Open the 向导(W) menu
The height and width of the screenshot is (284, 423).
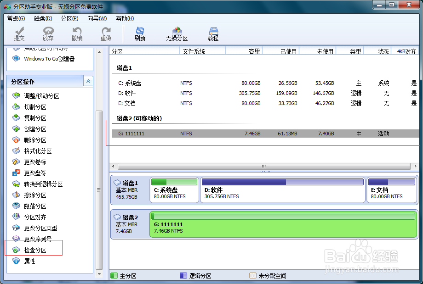click(97, 18)
